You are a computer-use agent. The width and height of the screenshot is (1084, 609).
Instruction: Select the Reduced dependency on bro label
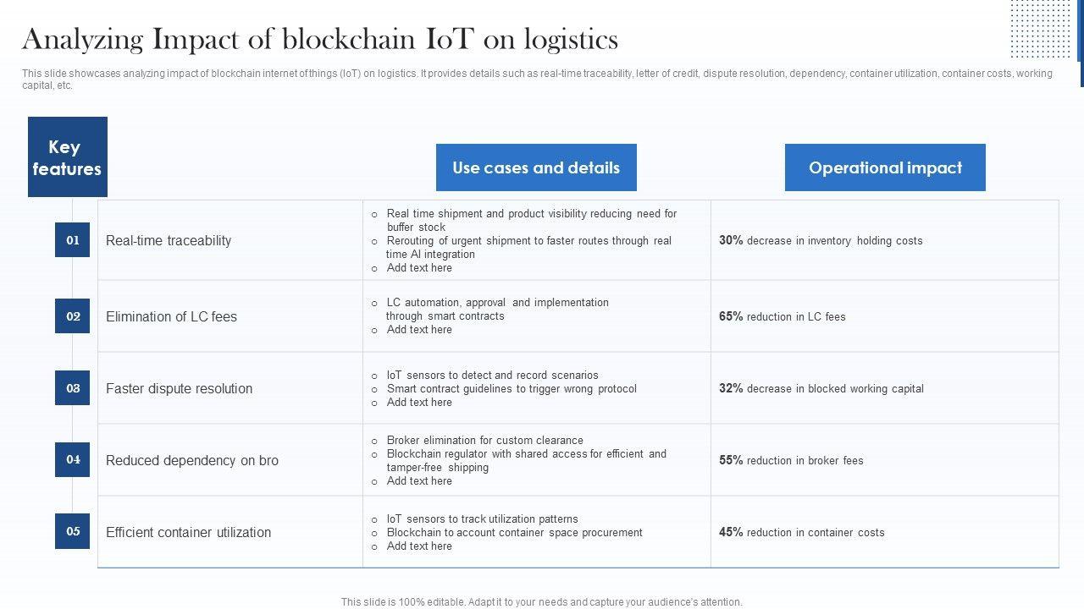191,461
